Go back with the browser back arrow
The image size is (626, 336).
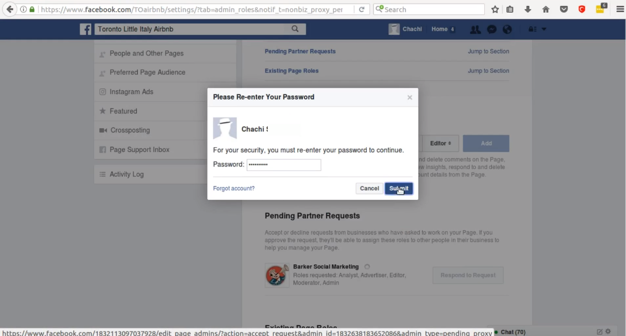[x=10, y=9]
